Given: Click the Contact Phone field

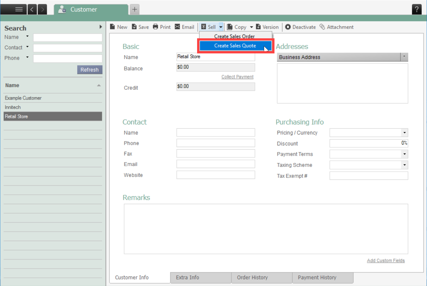Looking at the screenshot, I should [x=216, y=143].
